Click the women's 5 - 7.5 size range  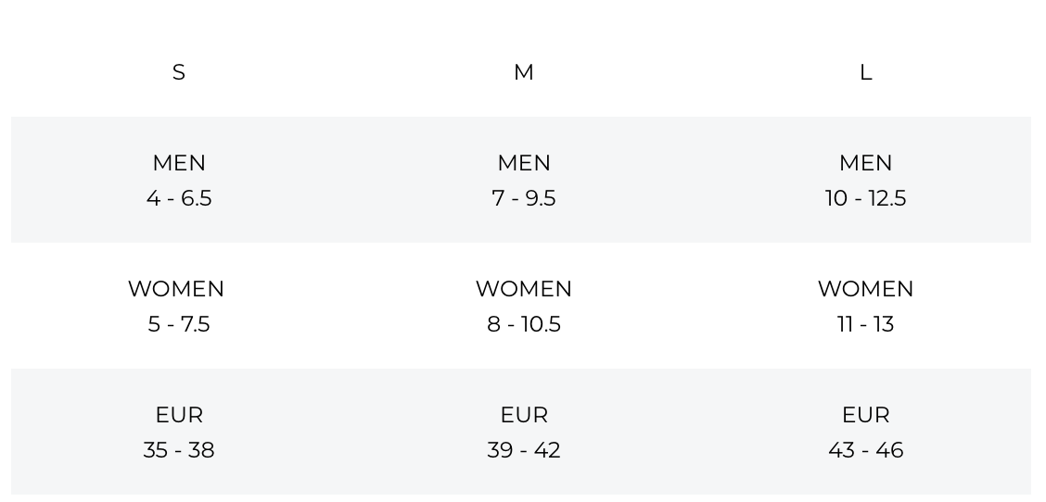click(x=179, y=324)
